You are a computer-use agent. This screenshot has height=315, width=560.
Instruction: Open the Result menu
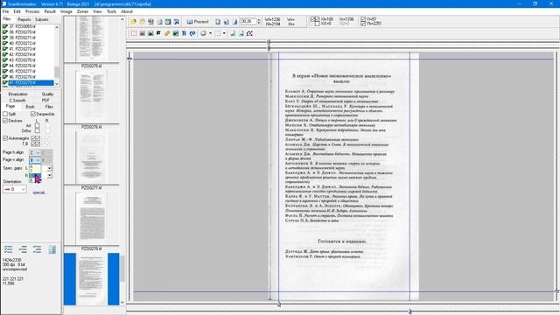point(50,11)
